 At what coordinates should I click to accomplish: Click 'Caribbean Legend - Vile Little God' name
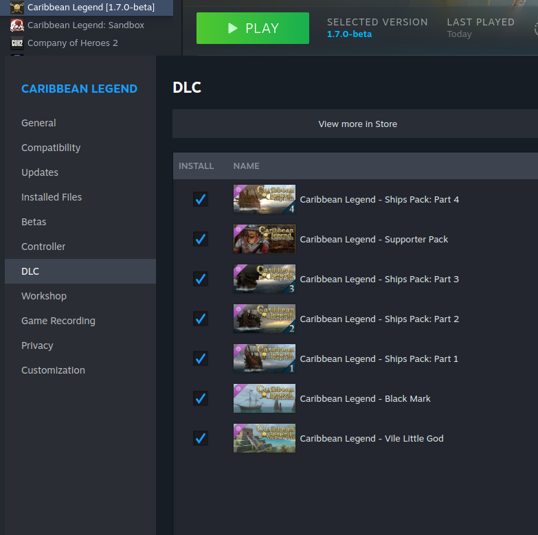coord(372,438)
